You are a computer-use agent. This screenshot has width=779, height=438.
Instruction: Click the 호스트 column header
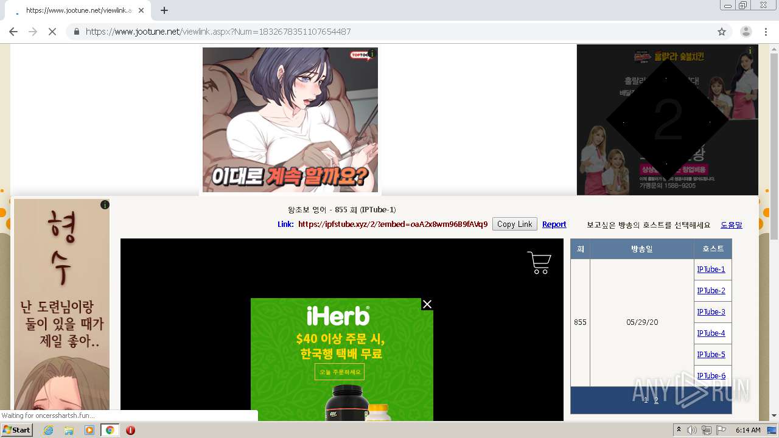click(713, 249)
